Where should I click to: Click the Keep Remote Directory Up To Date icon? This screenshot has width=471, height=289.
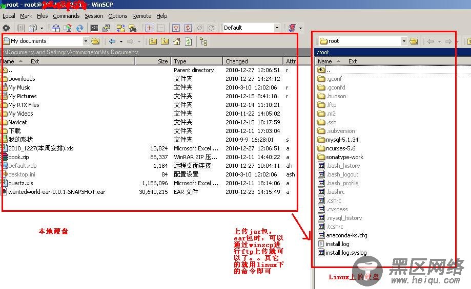coord(68,28)
